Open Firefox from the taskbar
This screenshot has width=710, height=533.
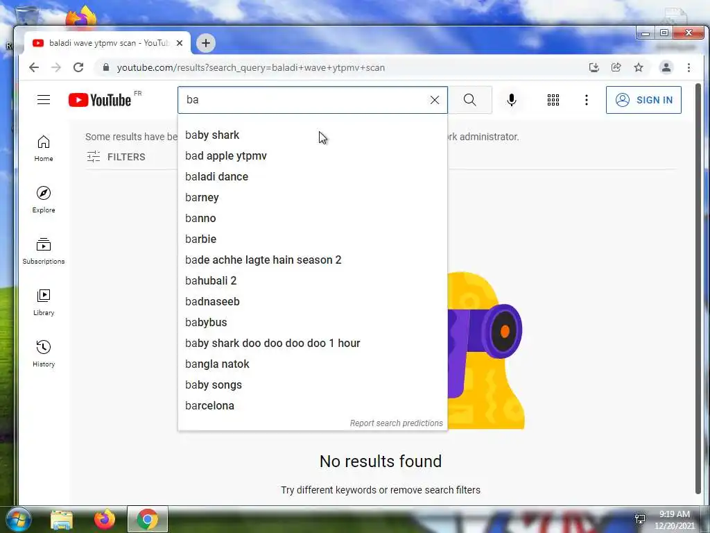coord(104,519)
